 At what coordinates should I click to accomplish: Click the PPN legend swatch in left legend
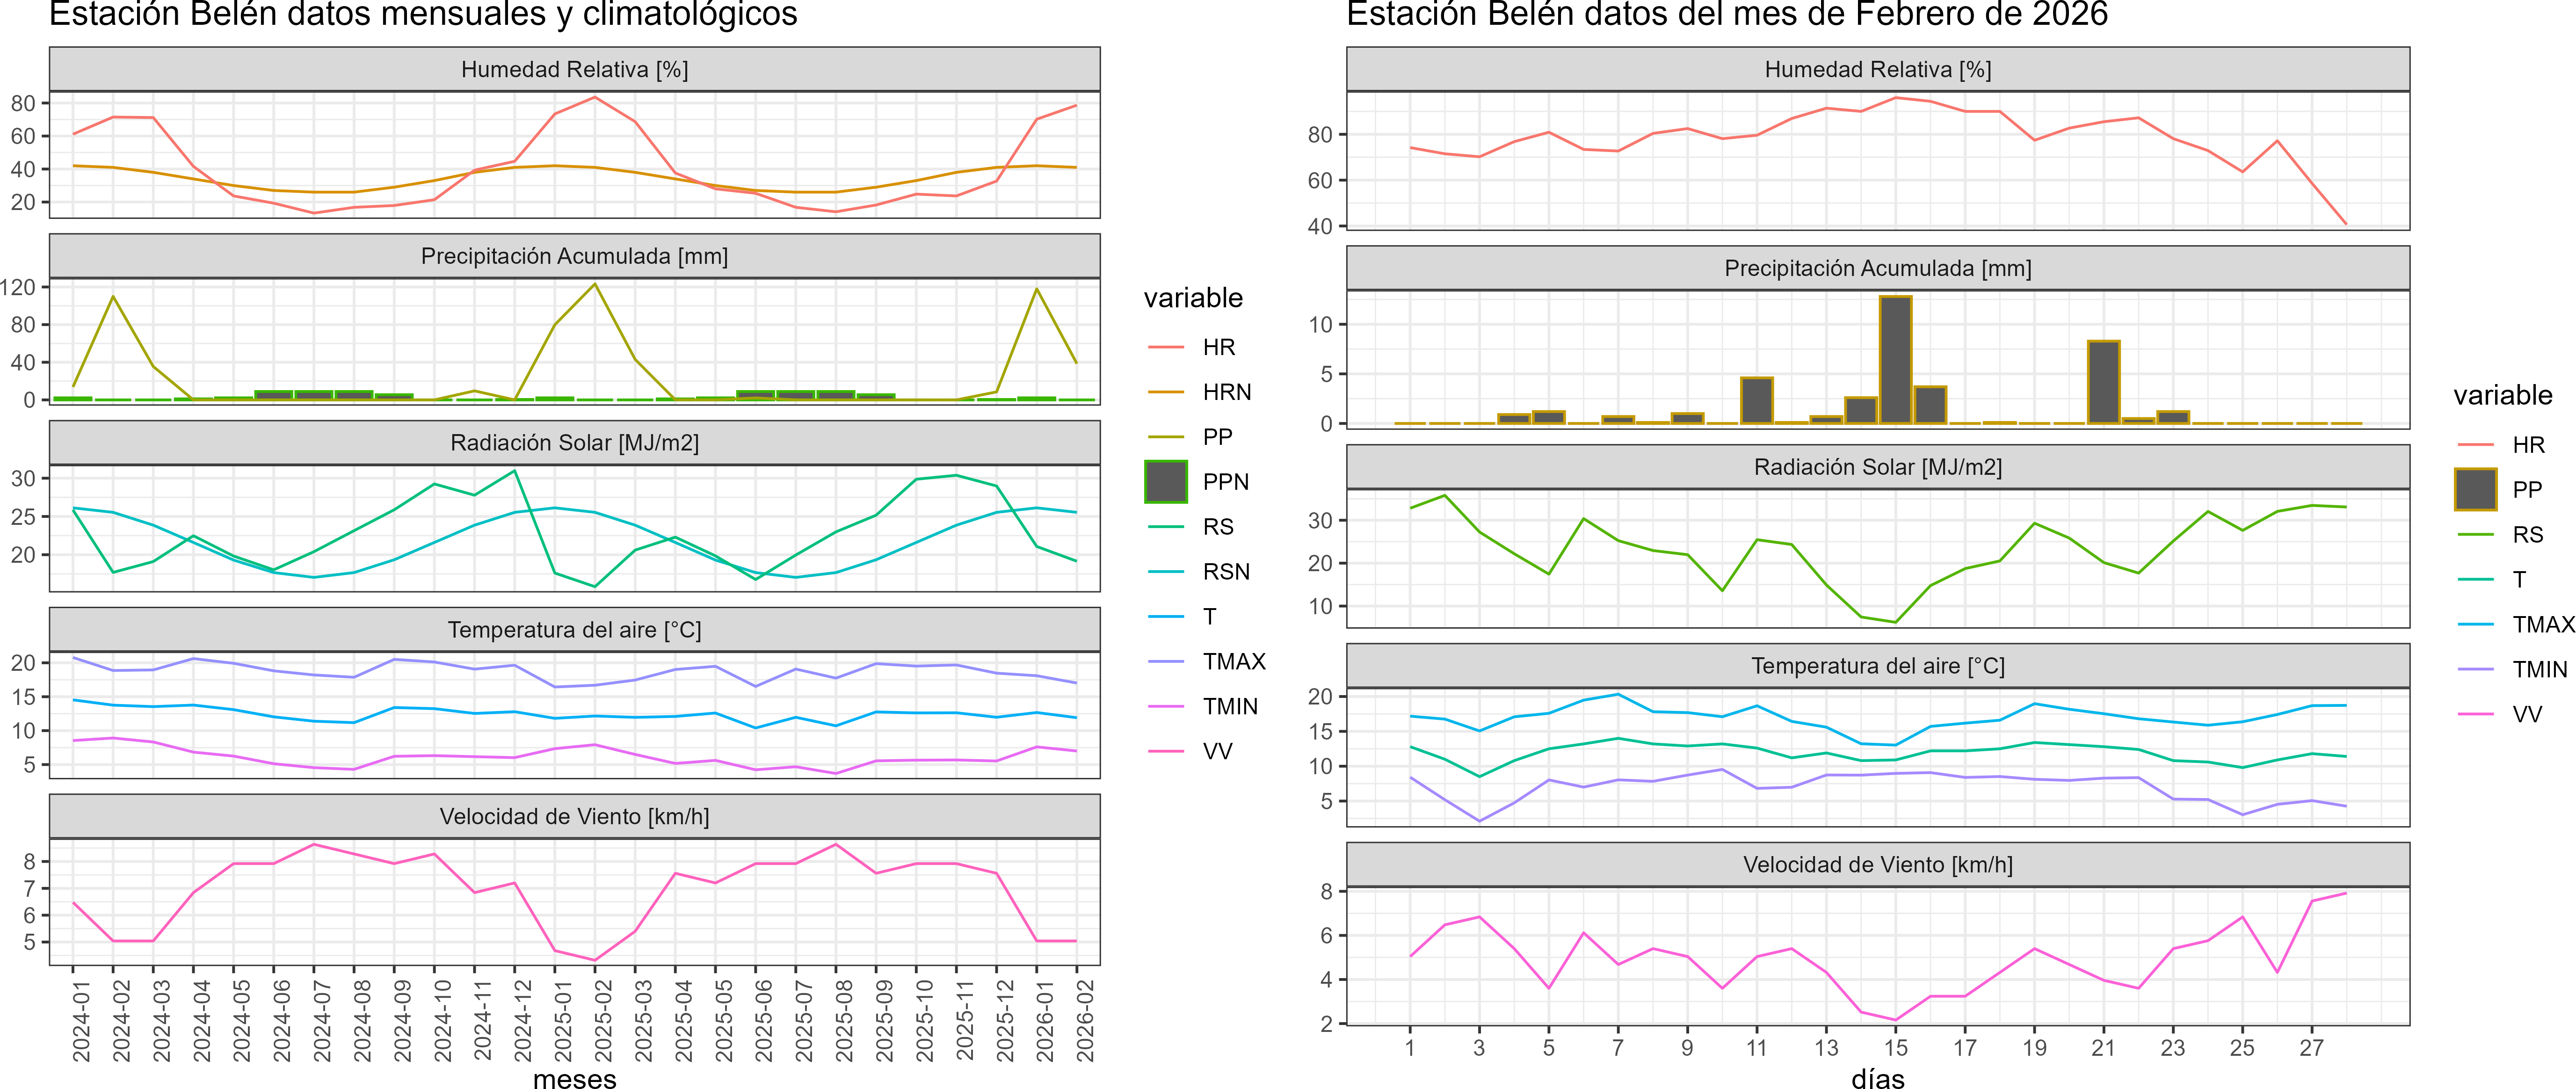(1165, 482)
